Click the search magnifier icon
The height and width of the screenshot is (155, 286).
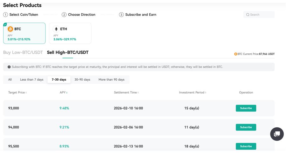pos(248,15)
